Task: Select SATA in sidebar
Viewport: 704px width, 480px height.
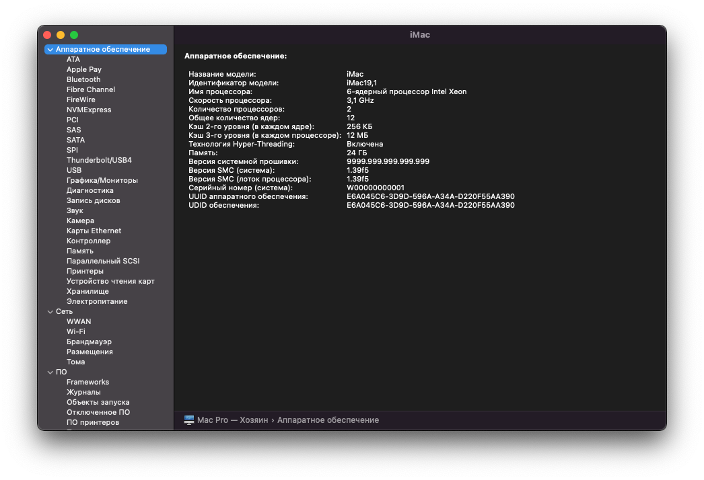Action: [75, 140]
